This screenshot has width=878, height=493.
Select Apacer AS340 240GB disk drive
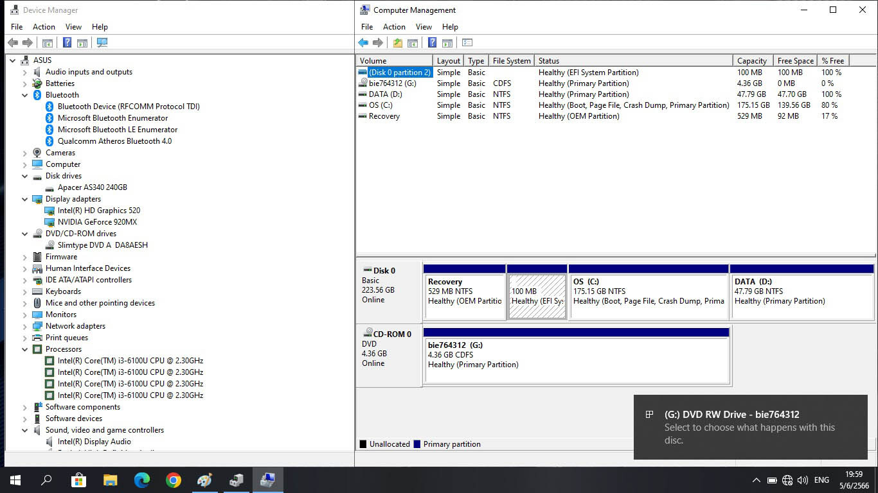[x=93, y=187]
